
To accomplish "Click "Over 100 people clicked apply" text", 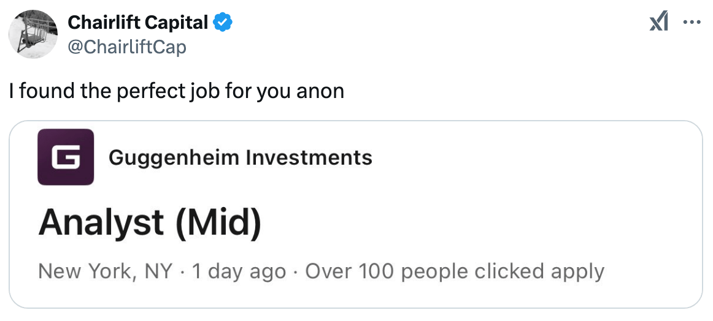I will 454,271.
